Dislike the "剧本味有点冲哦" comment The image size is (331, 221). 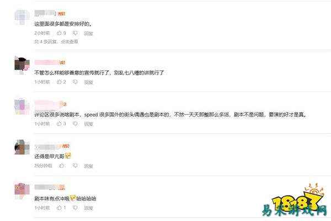click(x=75, y=208)
